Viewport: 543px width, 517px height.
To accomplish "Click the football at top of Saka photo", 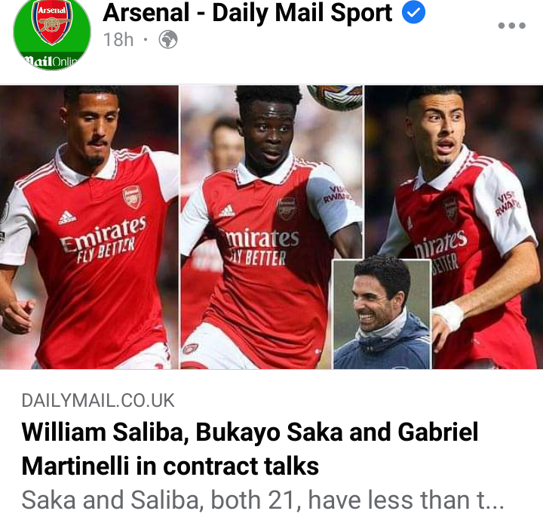I will click(x=335, y=97).
